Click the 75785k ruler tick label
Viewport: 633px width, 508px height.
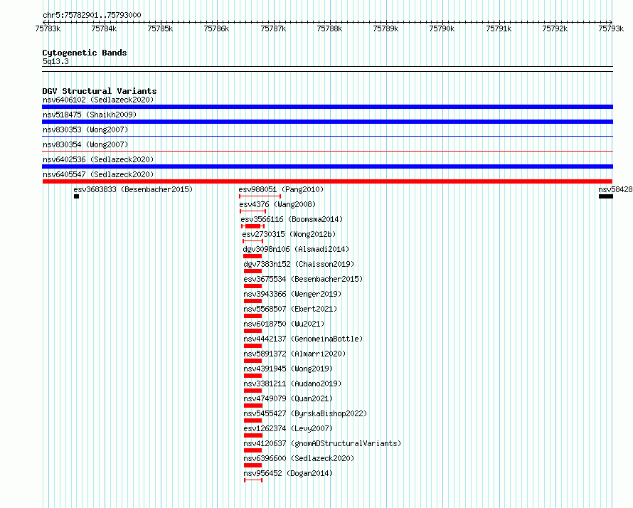point(160,28)
